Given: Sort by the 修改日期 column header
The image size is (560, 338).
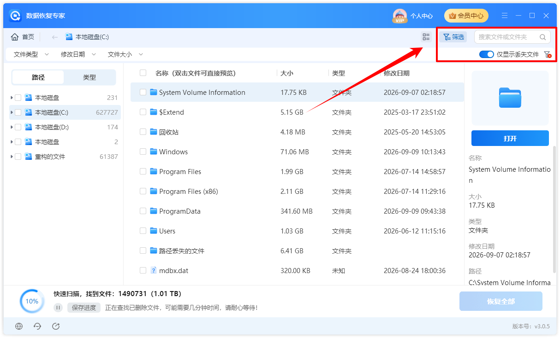Looking at the screenshot, I should (397, 73).
